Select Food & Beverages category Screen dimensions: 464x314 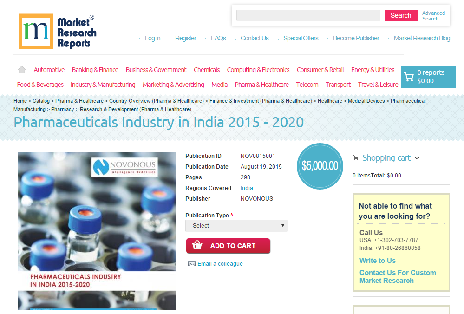(40, 85)
